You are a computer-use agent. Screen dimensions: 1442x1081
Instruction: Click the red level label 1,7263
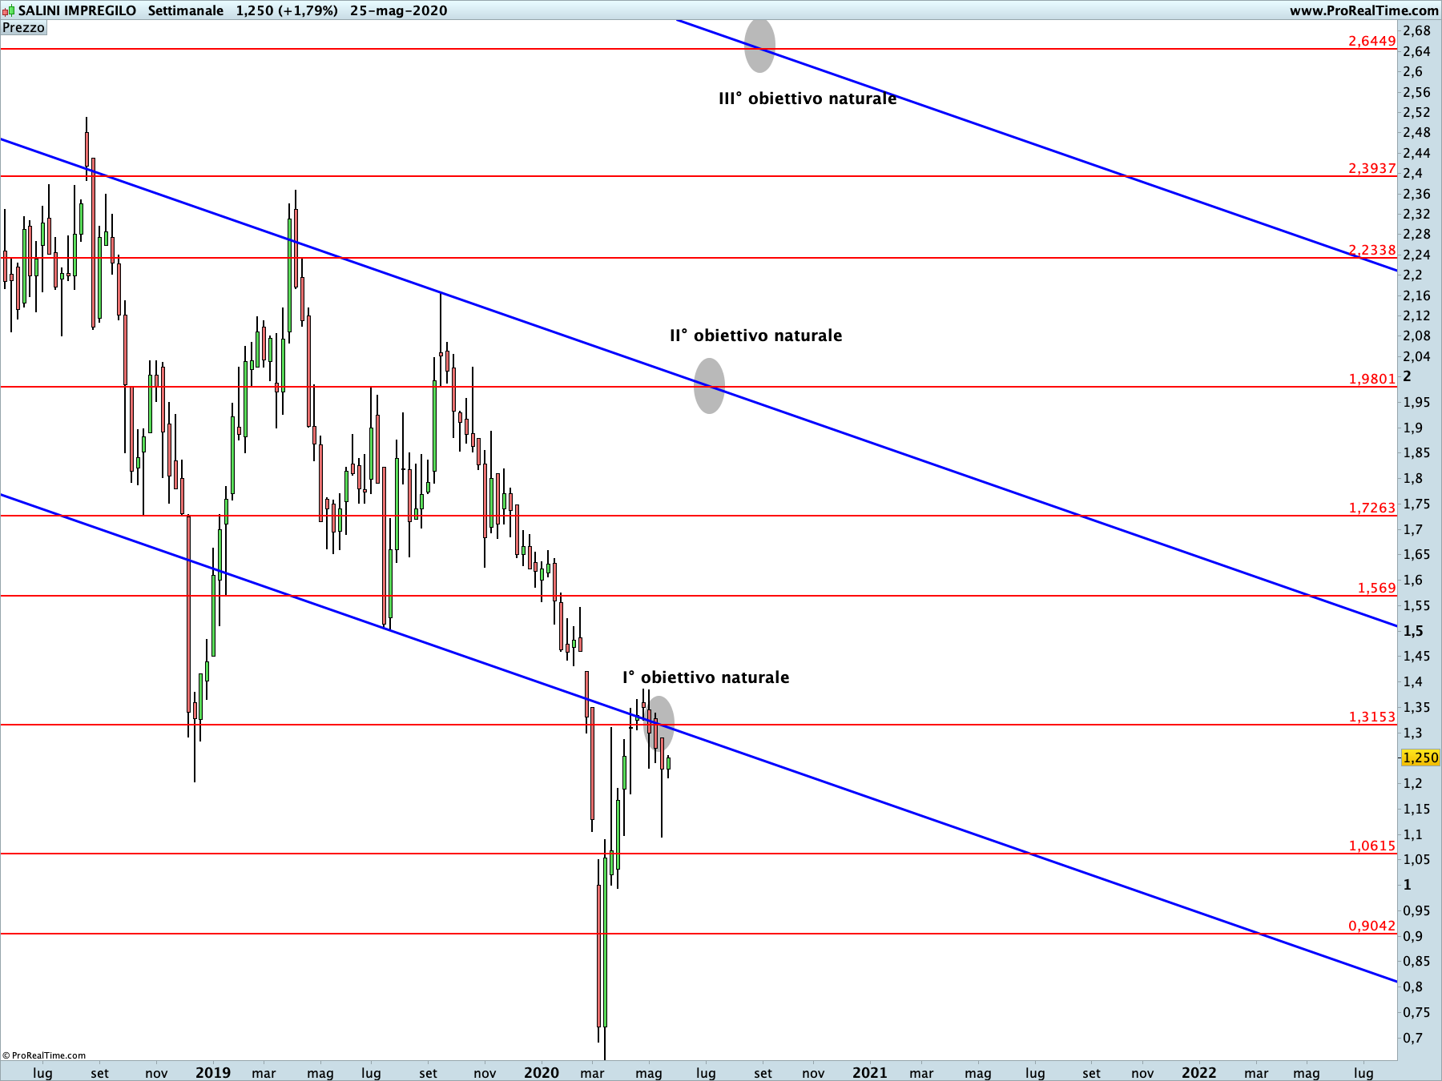click(x=1372, y=508)
